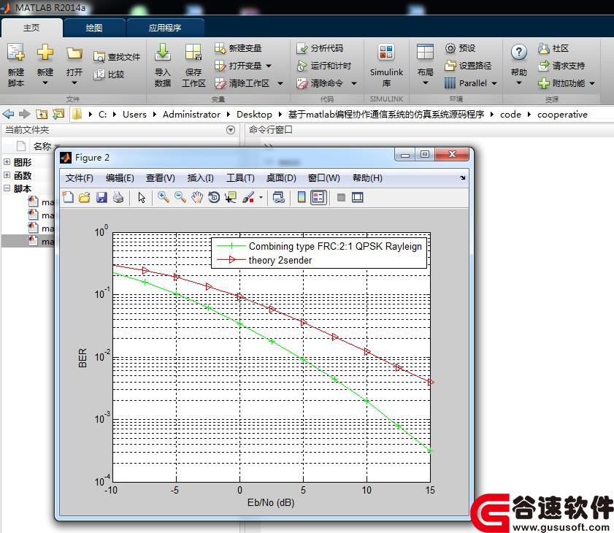Open the Add-Ons (附加功能) dropdown
Viewport: 614px width, 533px height.
pos(592,83)
